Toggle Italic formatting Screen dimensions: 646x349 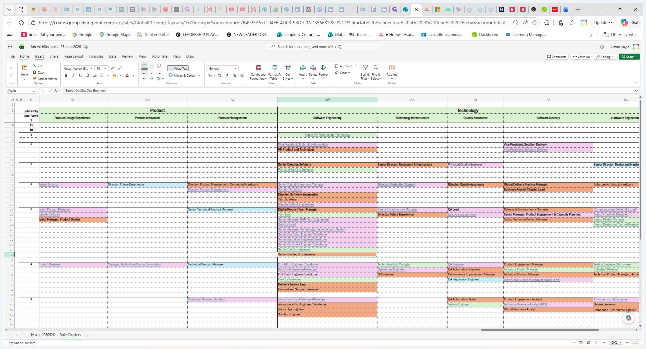pos(73,75)
